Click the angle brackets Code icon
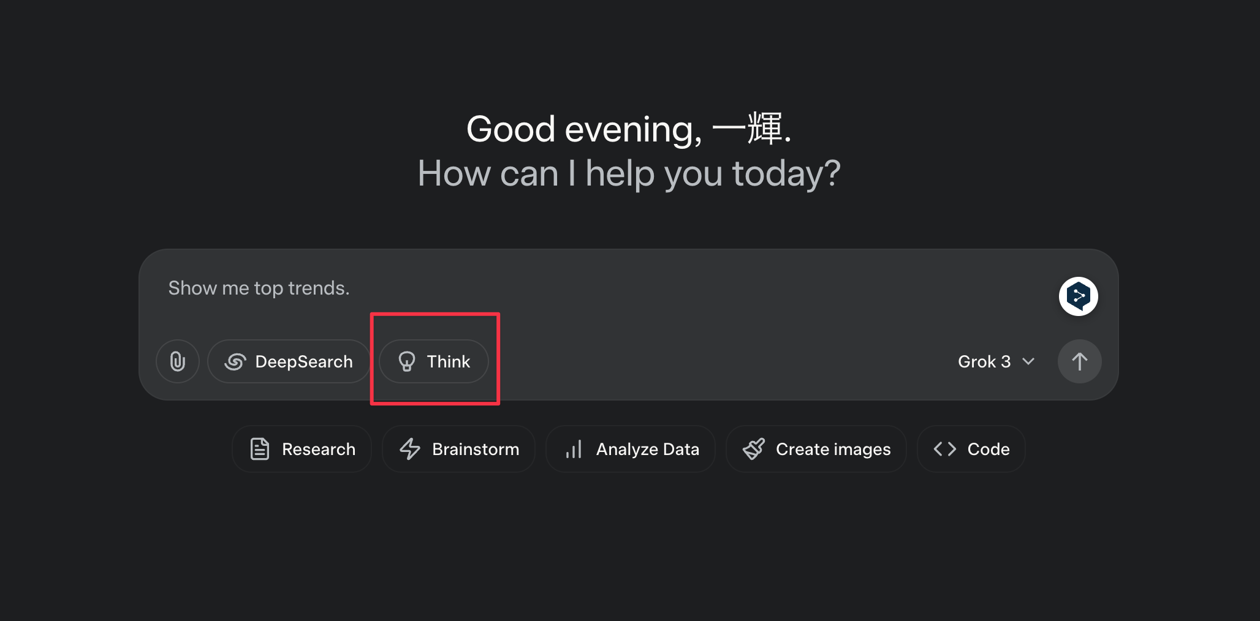Image resolution: width=1260 pixels, height=621 pixels. point(944,449)
